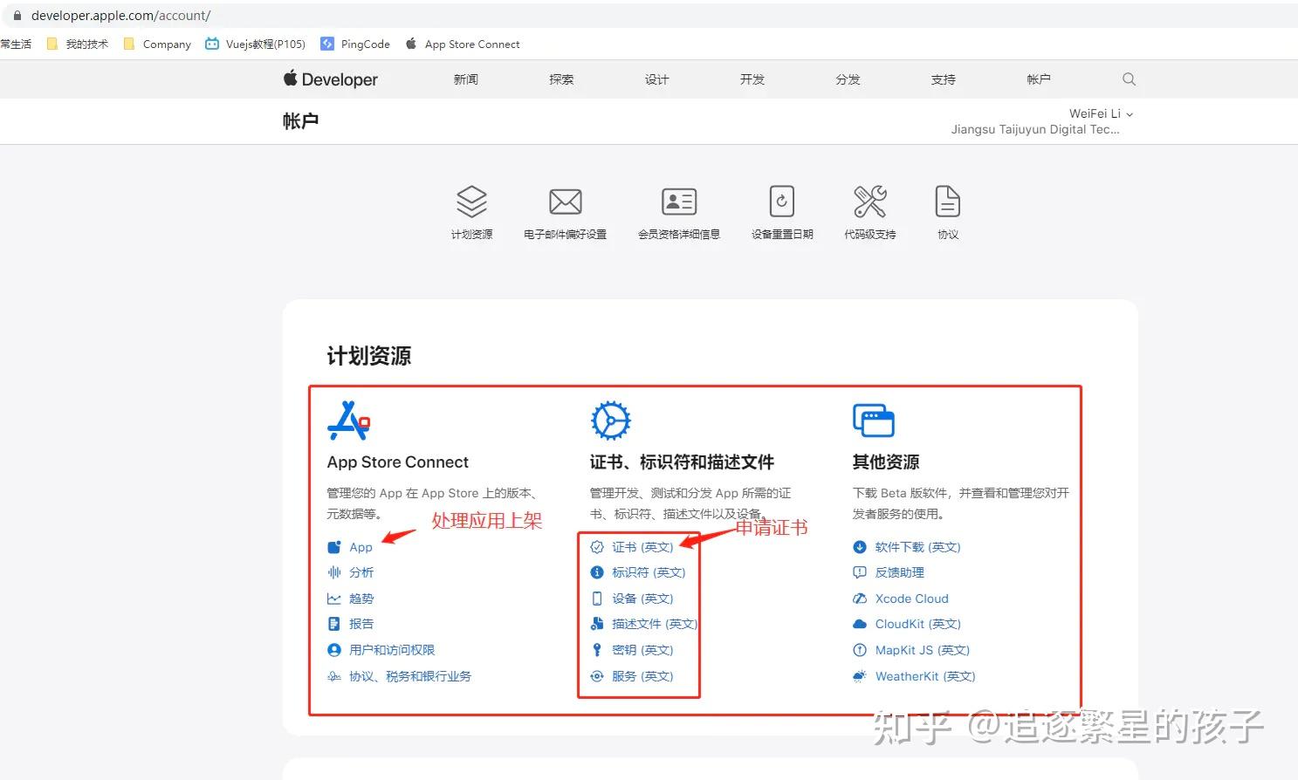Open the Xcode Cloud link
This screenshot has height=780, width=1298.
pyautogui.click(x=911, y=599)
